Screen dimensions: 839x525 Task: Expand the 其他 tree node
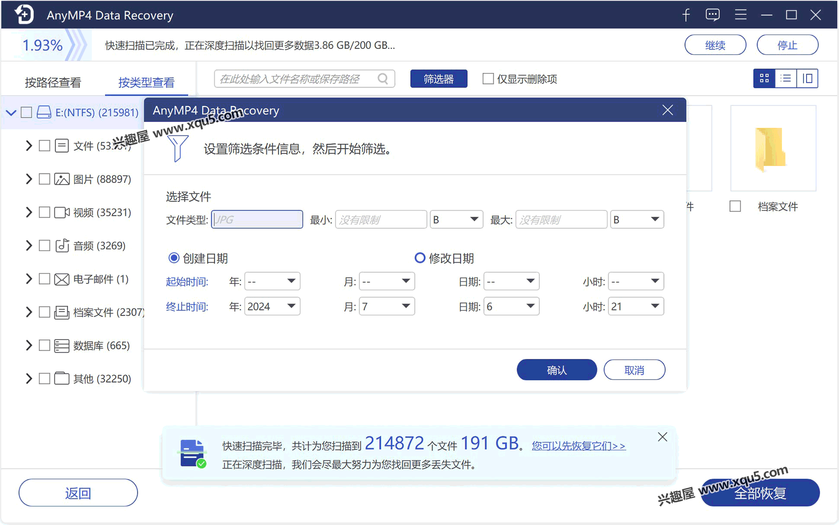point(29,378)
